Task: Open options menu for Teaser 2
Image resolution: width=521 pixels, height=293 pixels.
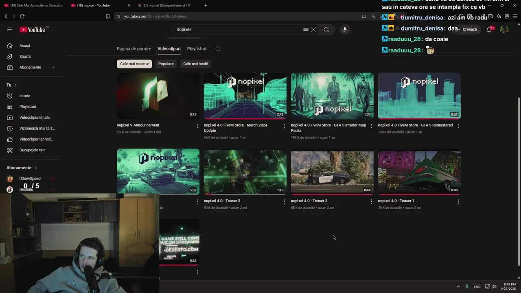Action: 371,201
